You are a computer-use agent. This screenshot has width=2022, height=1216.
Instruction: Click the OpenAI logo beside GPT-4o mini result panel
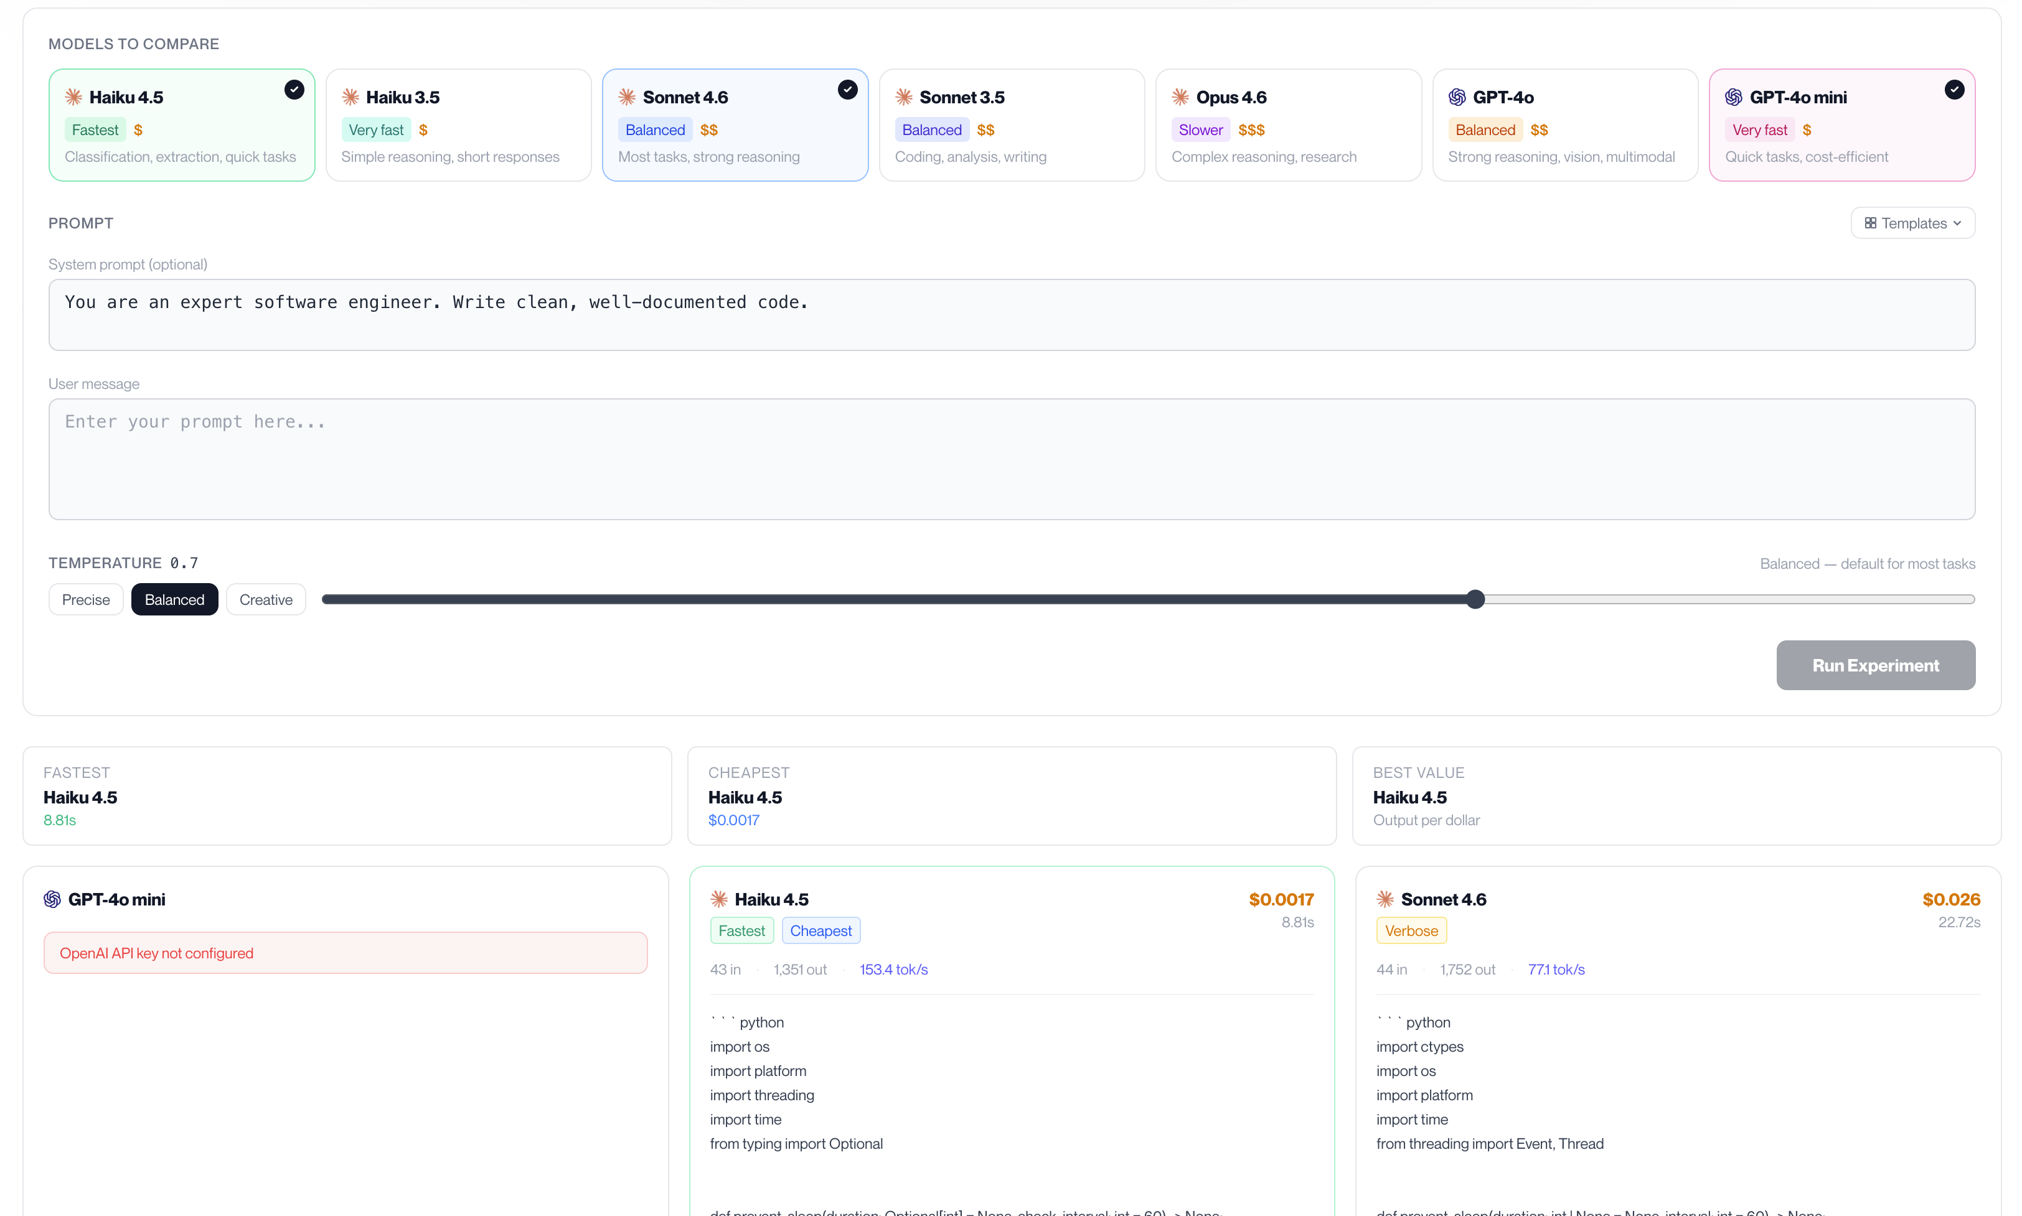click(52, 899)
